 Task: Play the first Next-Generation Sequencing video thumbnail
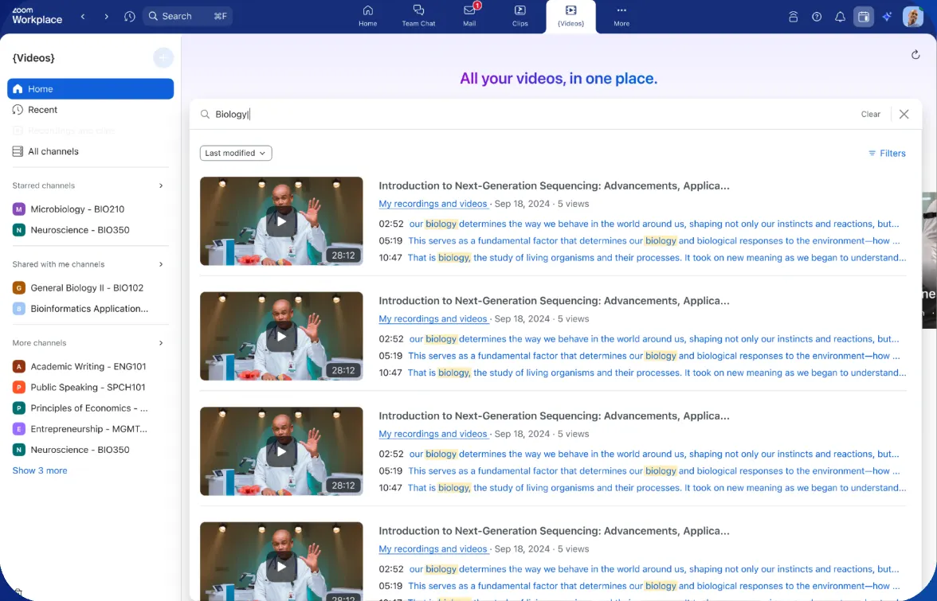(281, 221)
